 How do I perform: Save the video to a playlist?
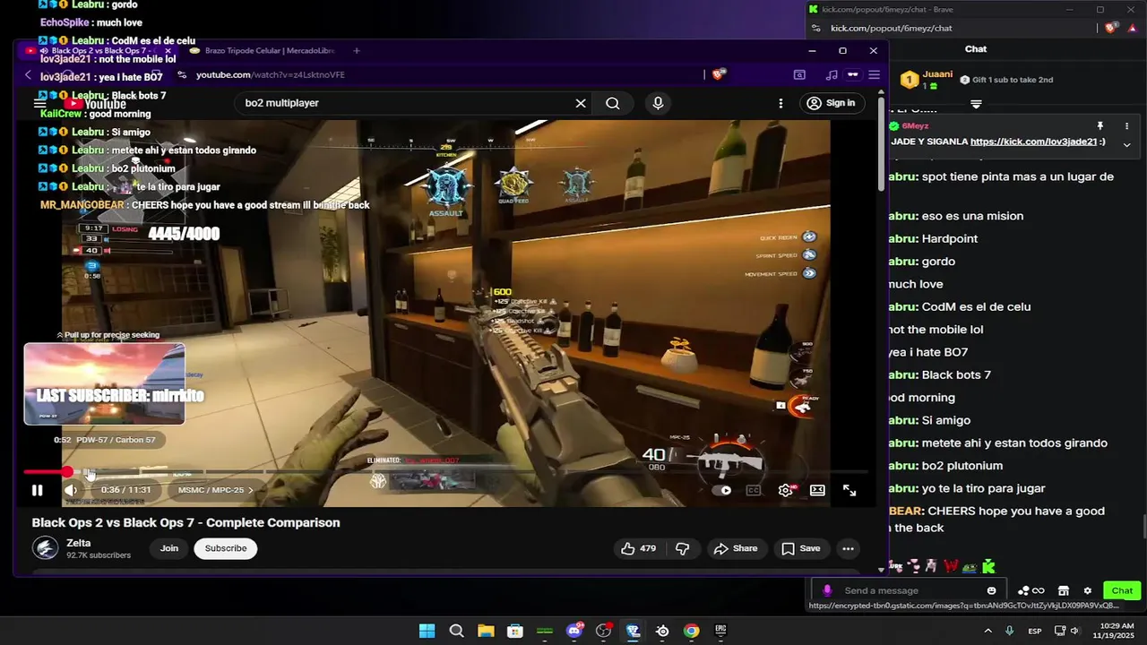click(800, 548)
